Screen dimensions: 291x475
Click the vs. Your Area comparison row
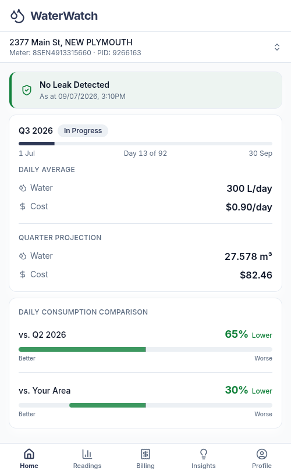(145, 401)
